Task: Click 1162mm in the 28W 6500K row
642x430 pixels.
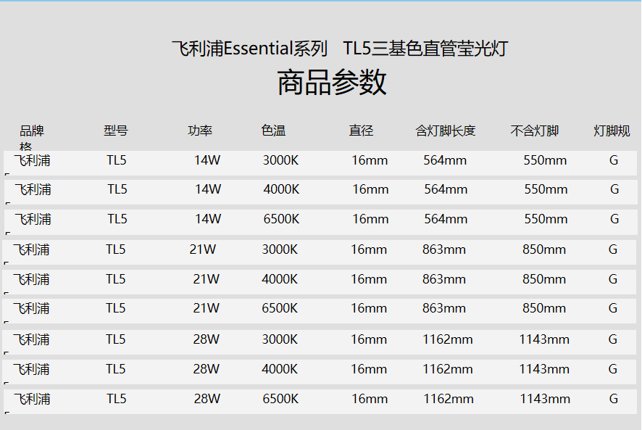Action: coord(449,399)
